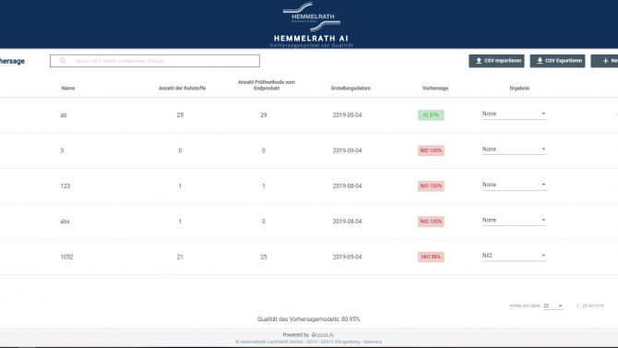Open Ergebnis dropdown showing NIO for 1052

tap(514, 256)
